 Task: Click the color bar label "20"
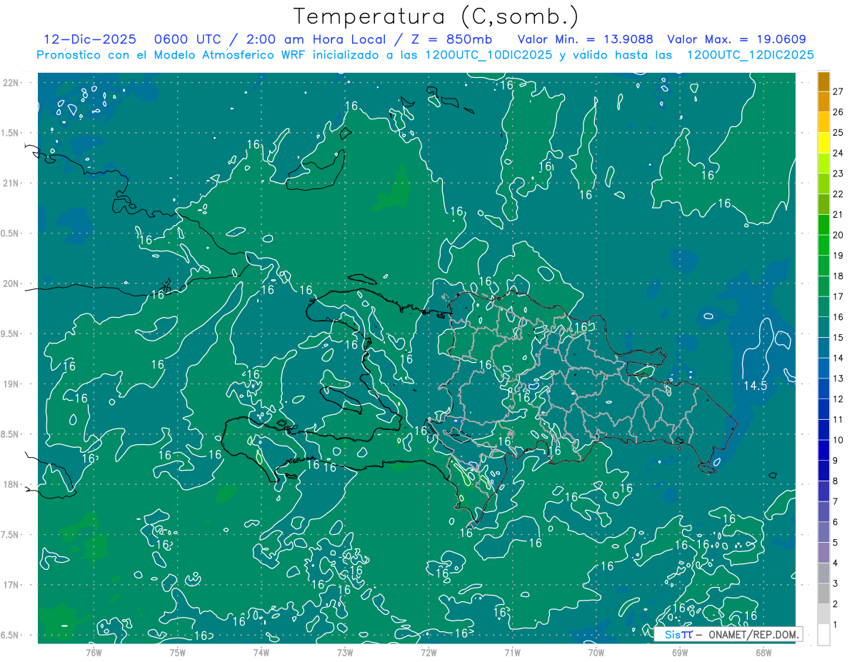(x=838, y=235)
